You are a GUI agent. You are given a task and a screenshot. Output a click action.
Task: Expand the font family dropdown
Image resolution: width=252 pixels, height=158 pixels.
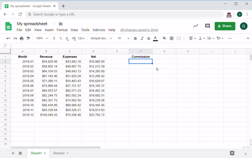(101, 38)
